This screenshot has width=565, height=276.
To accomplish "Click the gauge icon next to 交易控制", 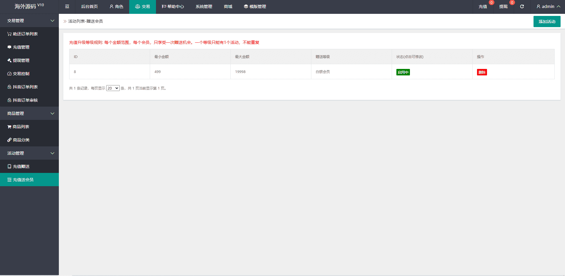I will coord(9,74).
